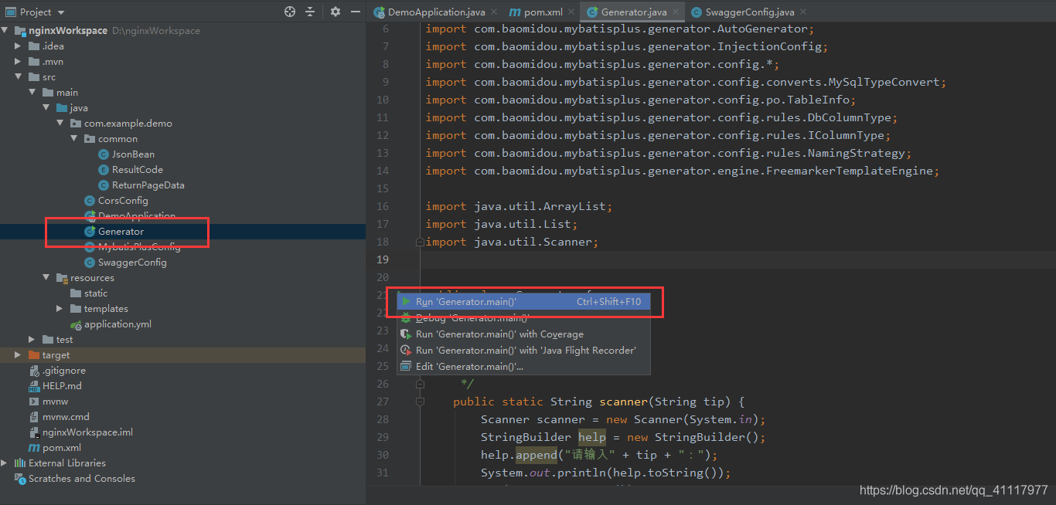Expand External Libraries node
Viewport: 1056px width, 505px height.
[5, 463]
